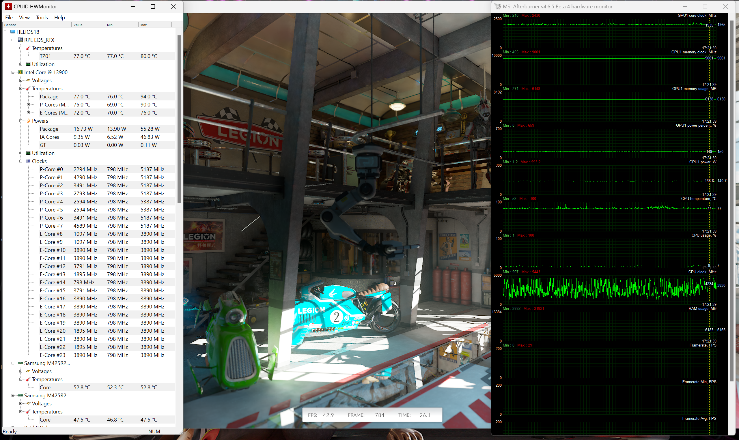Click the RPL EQS_RTX motherboard icon
This screenshot has height=440, width=739.
point(20,40)
